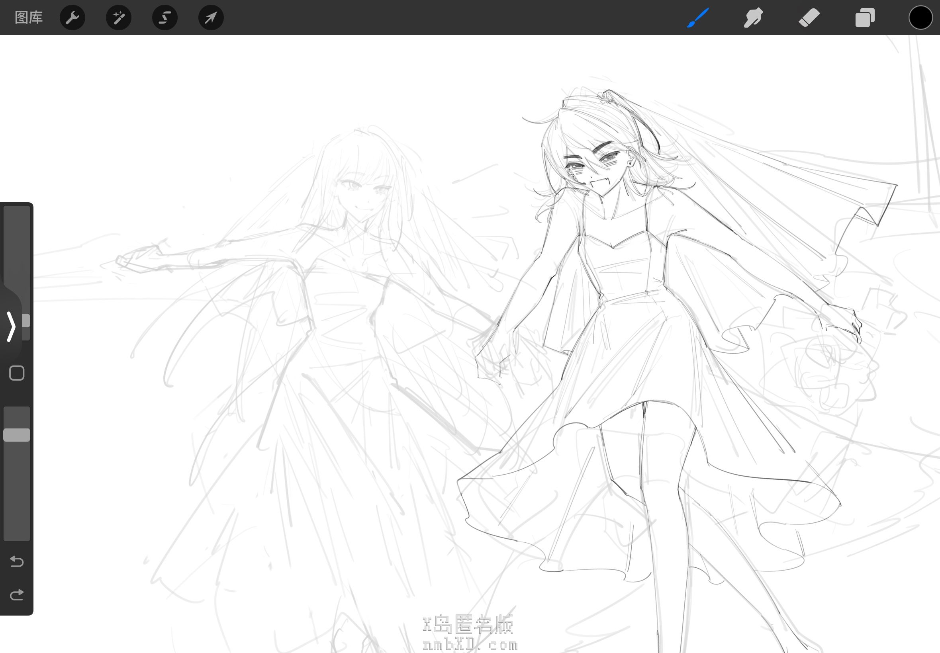Click the bride's hair flower ornament
The width and height of the screenshot is (940, 653).
(605, 98)
